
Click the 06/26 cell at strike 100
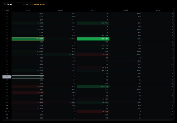click(126, 102)
